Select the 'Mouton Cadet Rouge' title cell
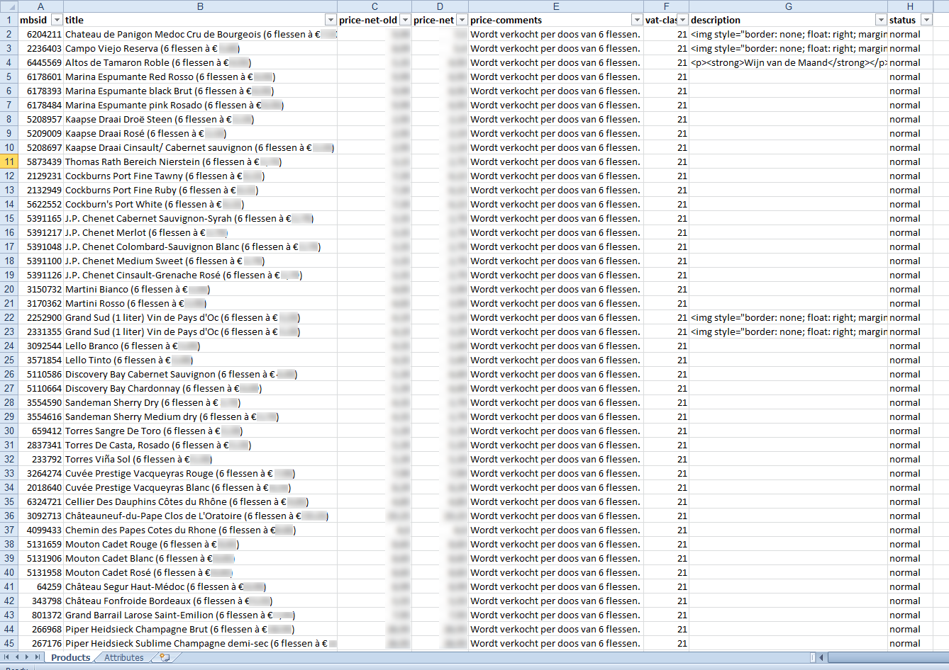Image resolution: width=949 pixels, height=670 pixels. [200, 544]
